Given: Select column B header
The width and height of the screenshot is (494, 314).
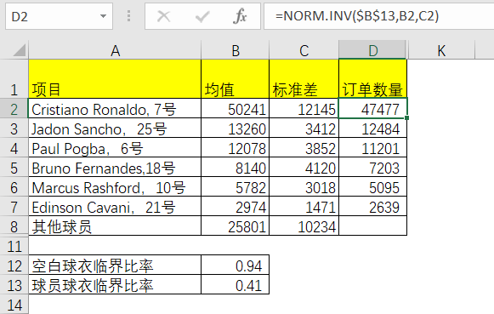Looking at the screenshot, I should click(235, 50).
